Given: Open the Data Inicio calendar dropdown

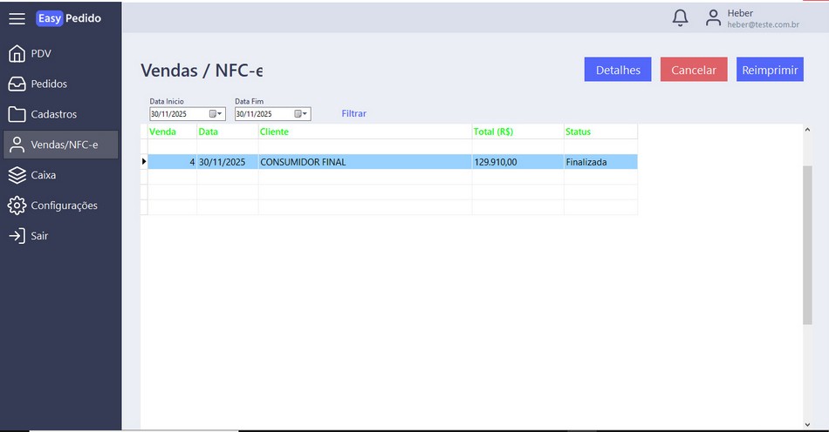Looking at the screenshot, I should click(x=216, y=114).
